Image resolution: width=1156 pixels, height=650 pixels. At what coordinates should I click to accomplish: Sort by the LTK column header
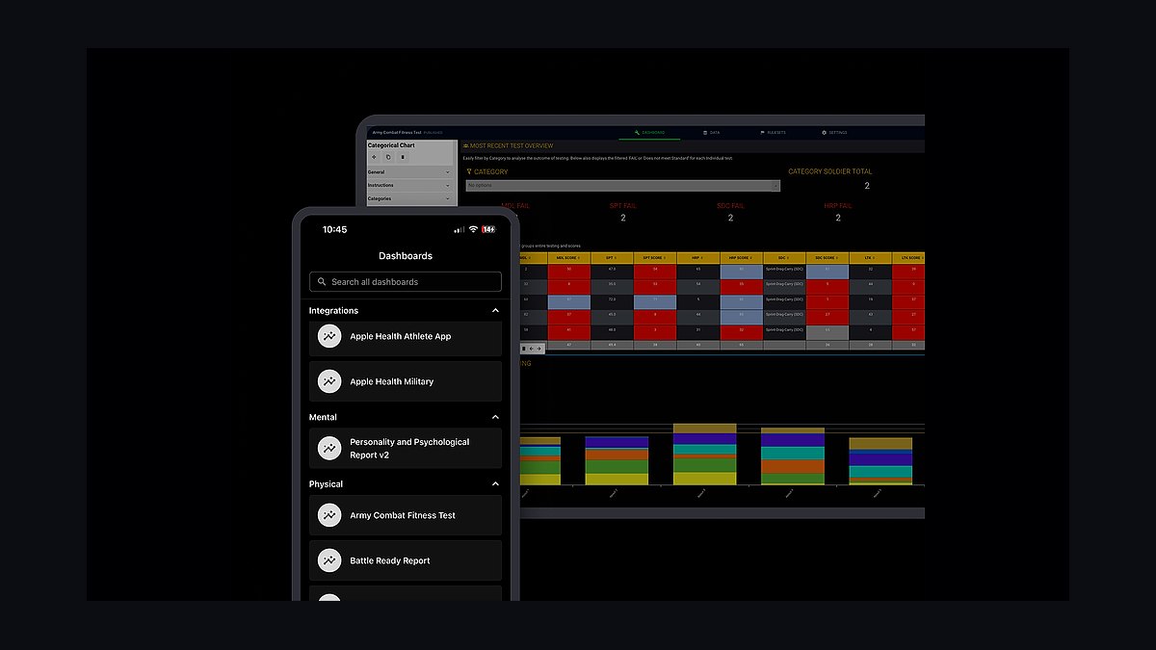coord(871,258)
